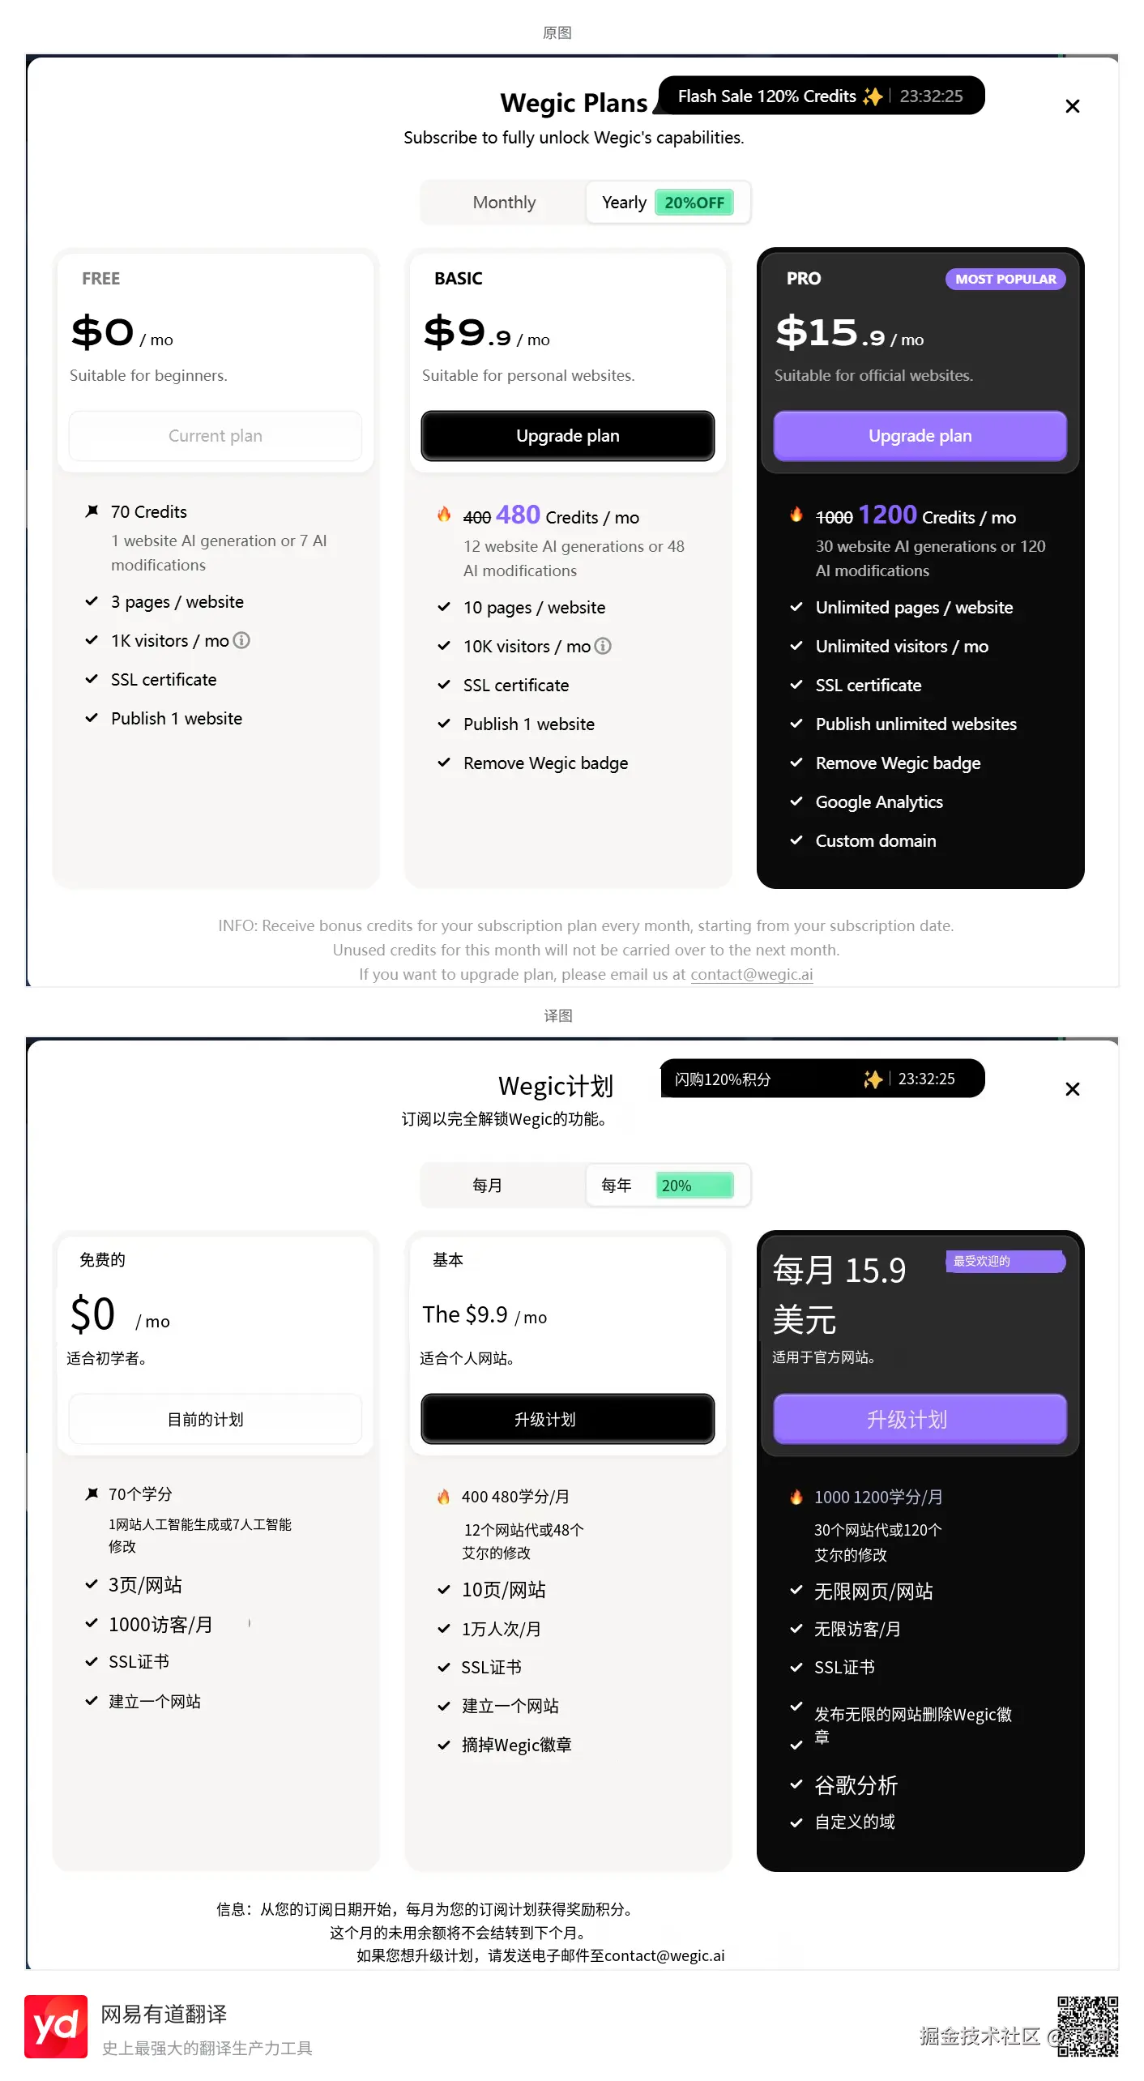This screenshot has height=2081, width=1144.
Task: Click the 目前的计划 button
Action: tap(216, 1419)
